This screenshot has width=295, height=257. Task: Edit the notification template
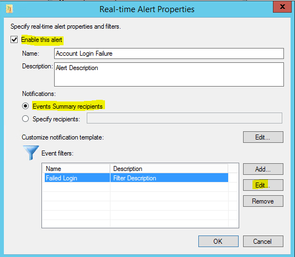[263, 137]
